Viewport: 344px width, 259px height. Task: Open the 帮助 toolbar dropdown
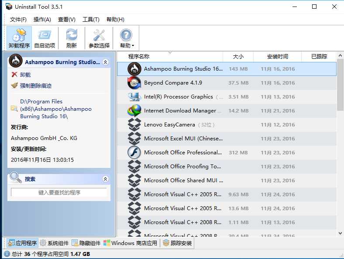(126, 38)
